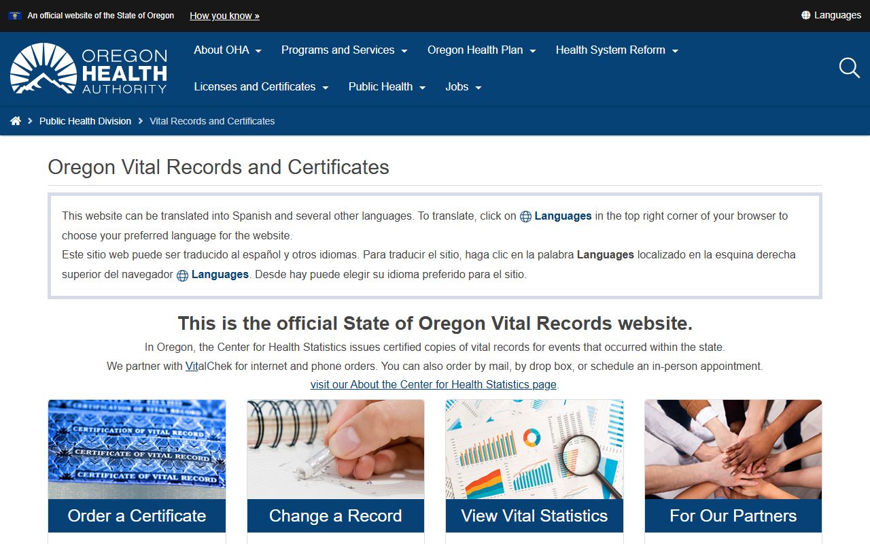Click the View Vital Statistics button
870x544 pixels.
[534, 515]
